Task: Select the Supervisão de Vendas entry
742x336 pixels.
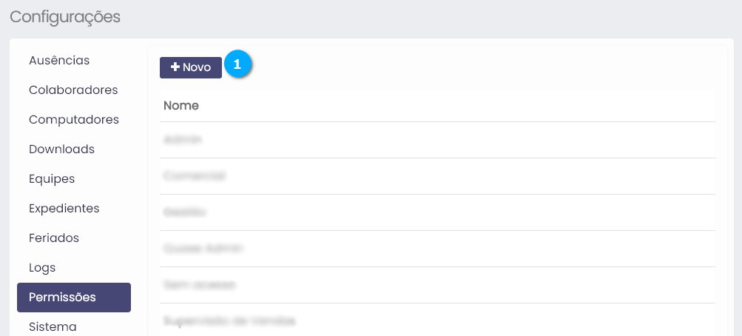Action: click(229, 321)
